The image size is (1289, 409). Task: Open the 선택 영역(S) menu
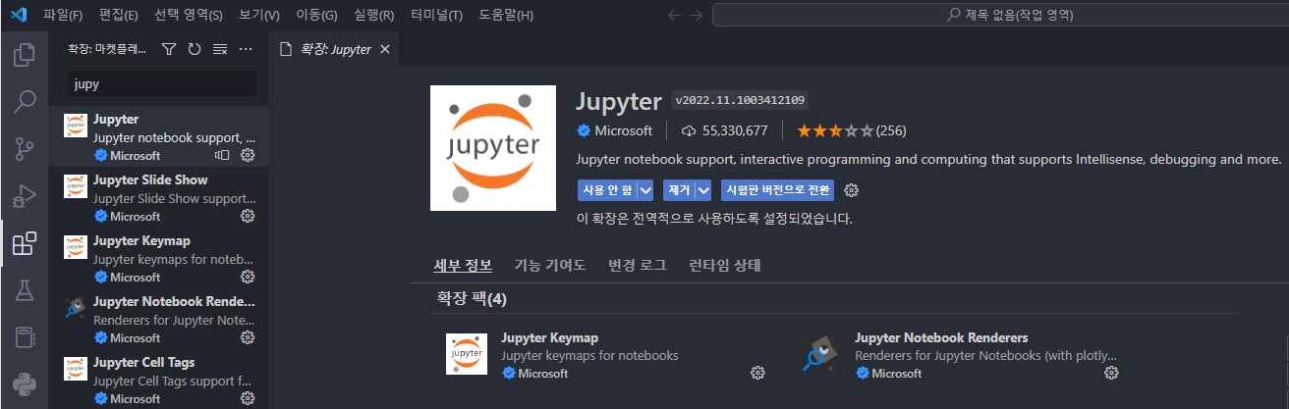pyautogui.click(x=188, y=15)
